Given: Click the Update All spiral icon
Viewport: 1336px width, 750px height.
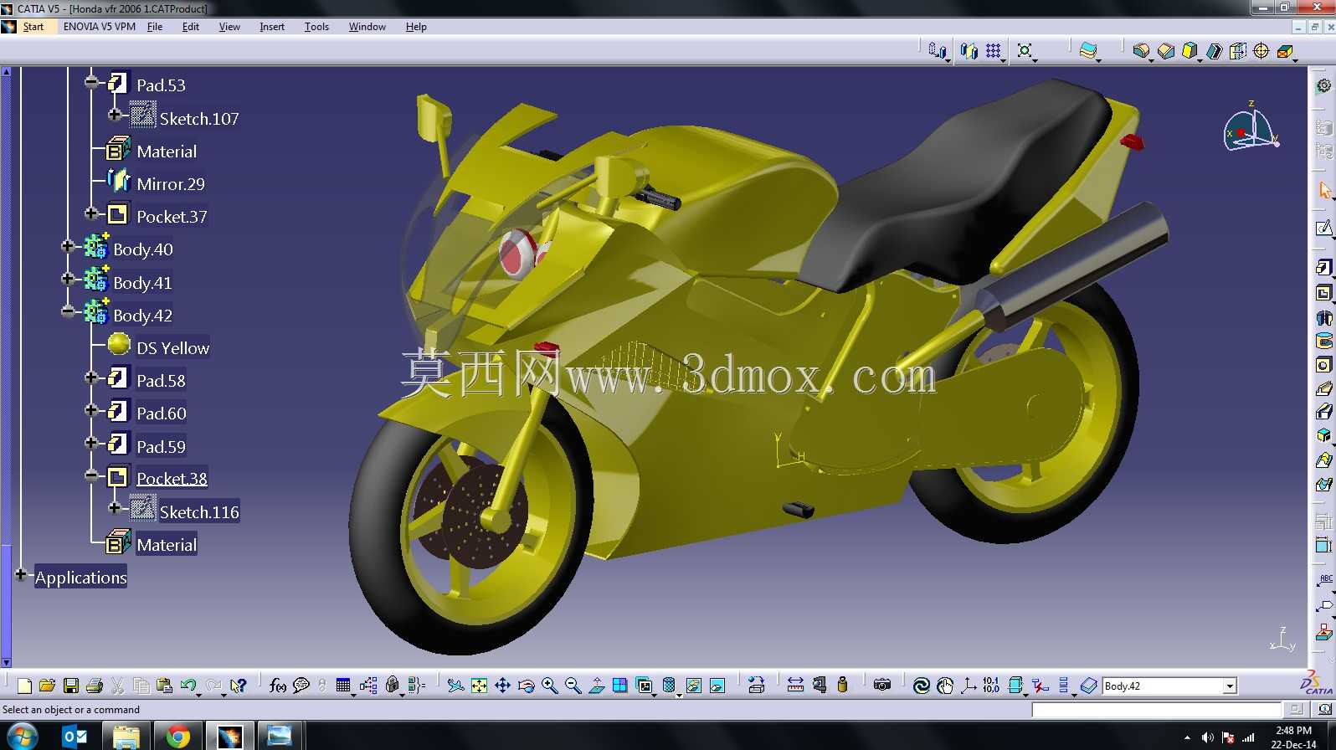Looking at the screenshot, I should point(922,686).
